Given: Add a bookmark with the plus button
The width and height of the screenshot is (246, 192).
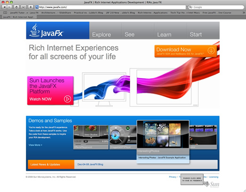Looking at the screenshot, I should click(31, 7).
